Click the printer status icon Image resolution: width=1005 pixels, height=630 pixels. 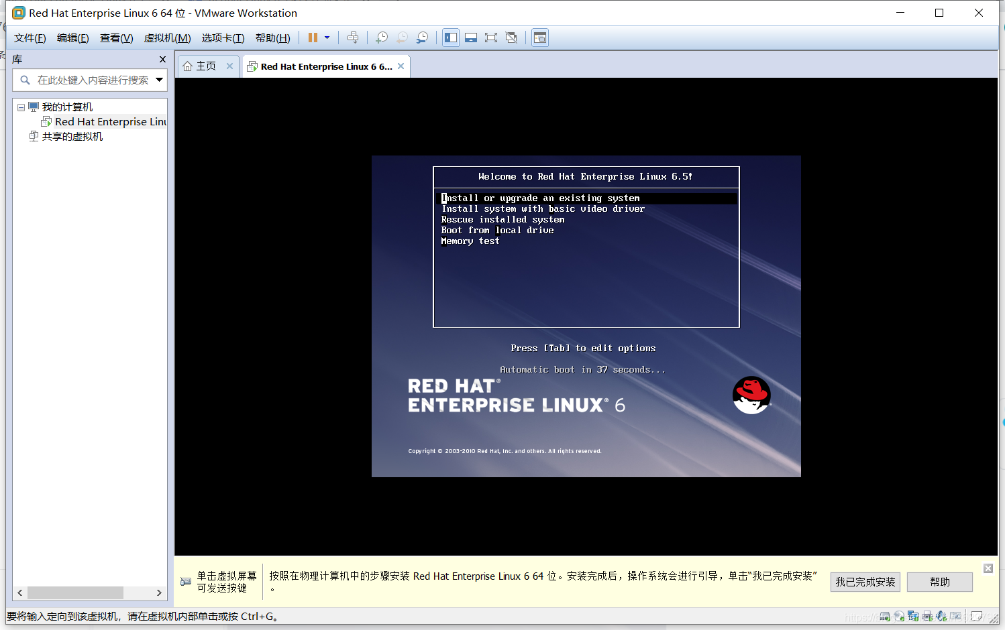[927, 617]
